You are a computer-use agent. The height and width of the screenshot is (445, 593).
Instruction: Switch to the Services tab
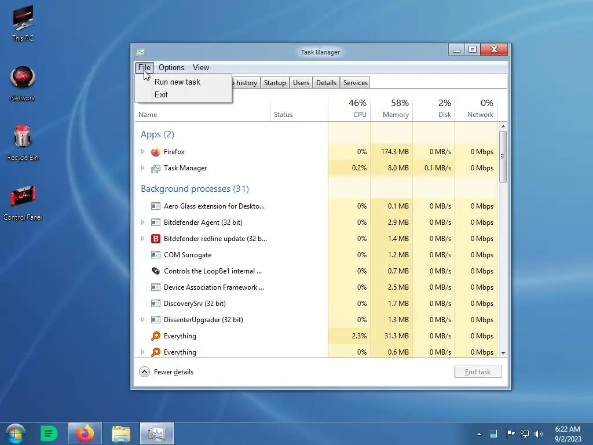(355, 83)
